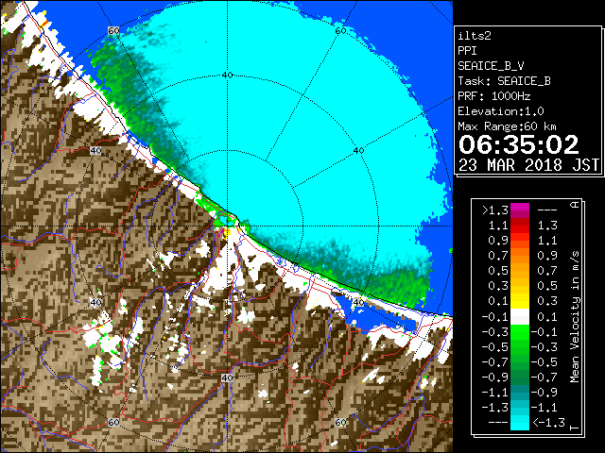605x453 pixels.
Task: Click the product name 'SEAICE_B_V'
Action: [491, 66]
